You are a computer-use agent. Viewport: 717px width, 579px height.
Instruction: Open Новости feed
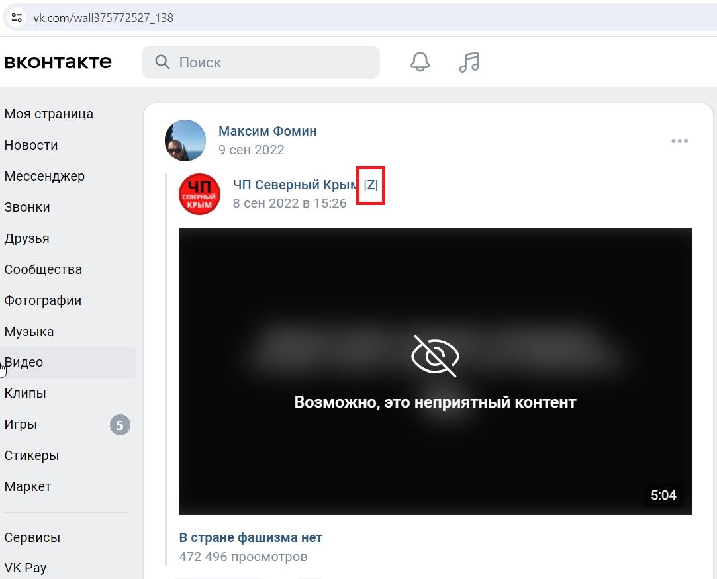pyautogui.click(x=31, y=145)
